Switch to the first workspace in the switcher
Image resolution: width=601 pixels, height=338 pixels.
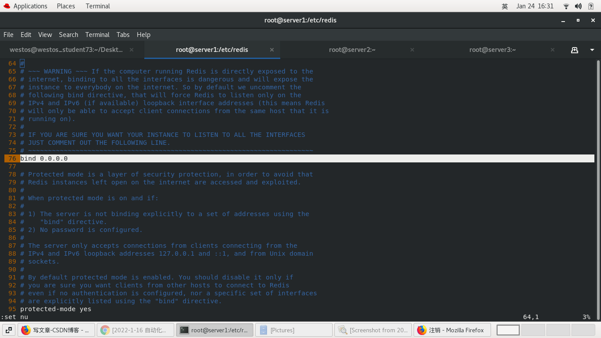pos(508,330)
